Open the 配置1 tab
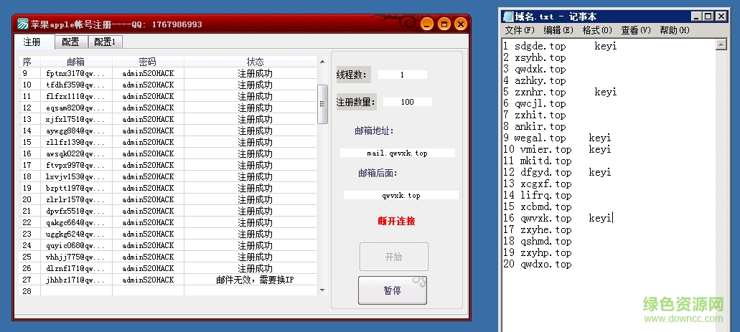The image size is (740, 332). [106, 42]
